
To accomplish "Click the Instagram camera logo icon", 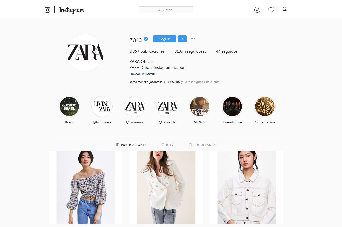I will click(x=47, y=10).
